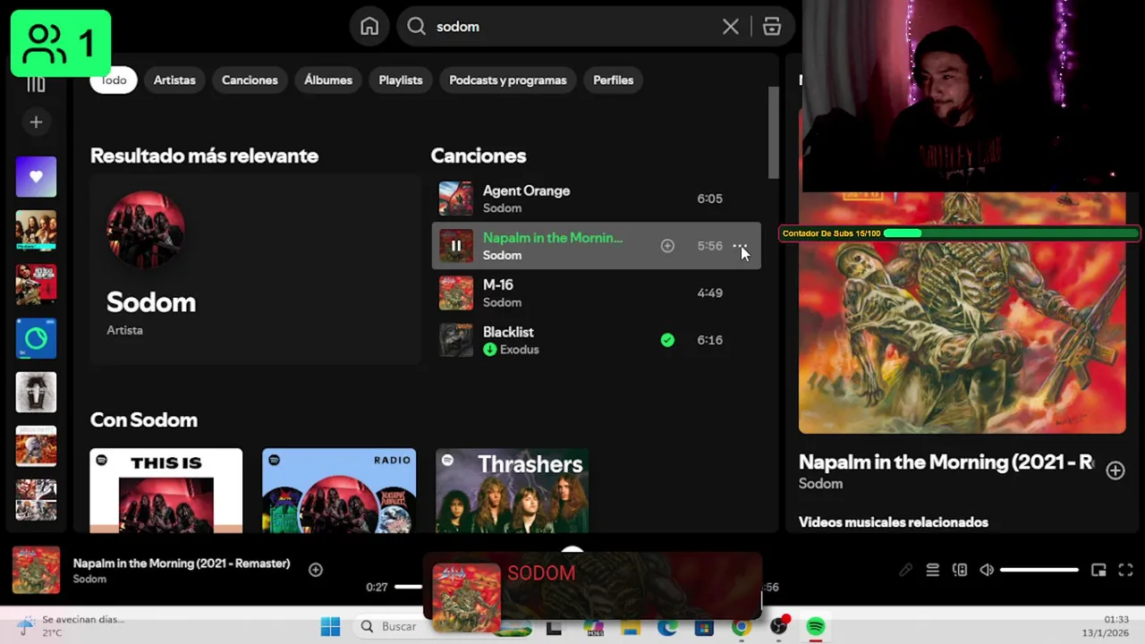Mute the volume speaker icon
The image size is (1145, 644).
[987, 571]
